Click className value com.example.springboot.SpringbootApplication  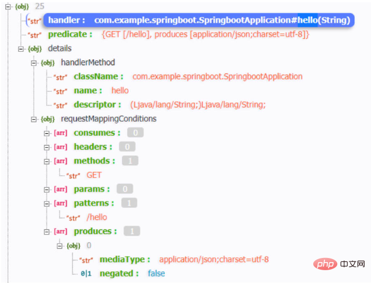click(x=217, y=77)
